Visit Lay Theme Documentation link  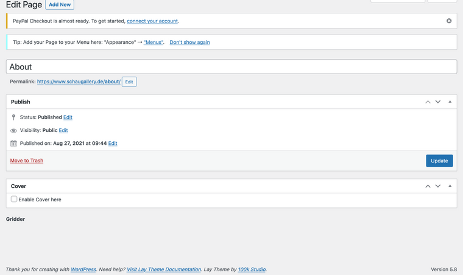pos(164,269)
